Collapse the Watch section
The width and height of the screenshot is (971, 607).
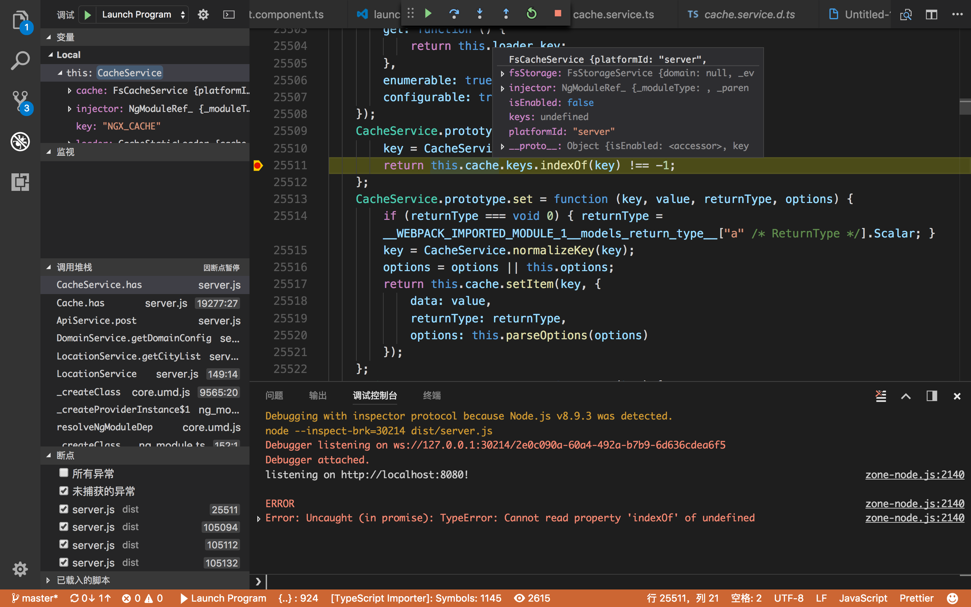[x=49, y=152]
